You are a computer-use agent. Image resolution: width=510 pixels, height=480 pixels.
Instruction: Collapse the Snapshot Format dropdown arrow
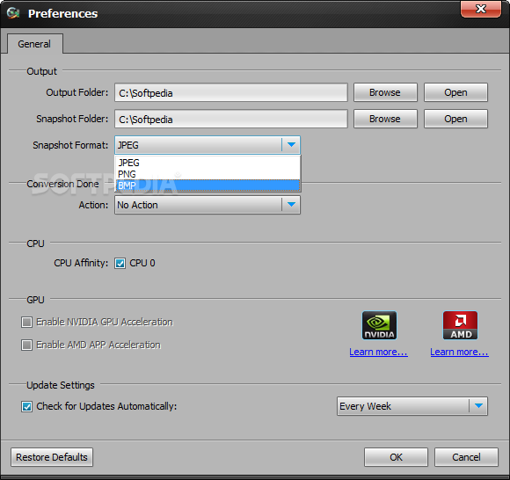[291, 145]
